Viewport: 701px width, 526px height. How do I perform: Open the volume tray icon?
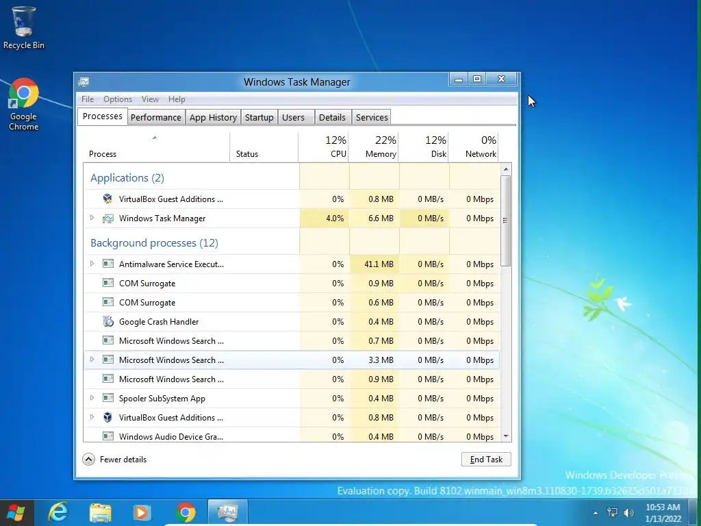(628, 512)
